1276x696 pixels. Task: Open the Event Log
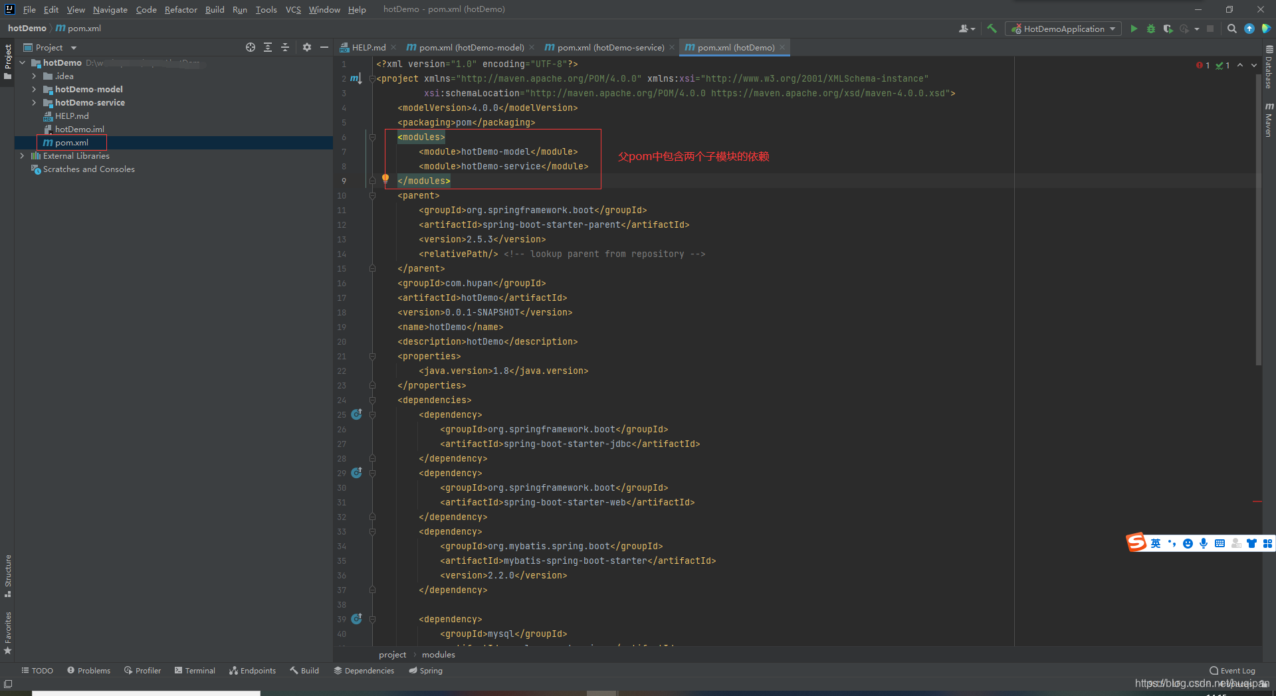tap(1232, 671)
